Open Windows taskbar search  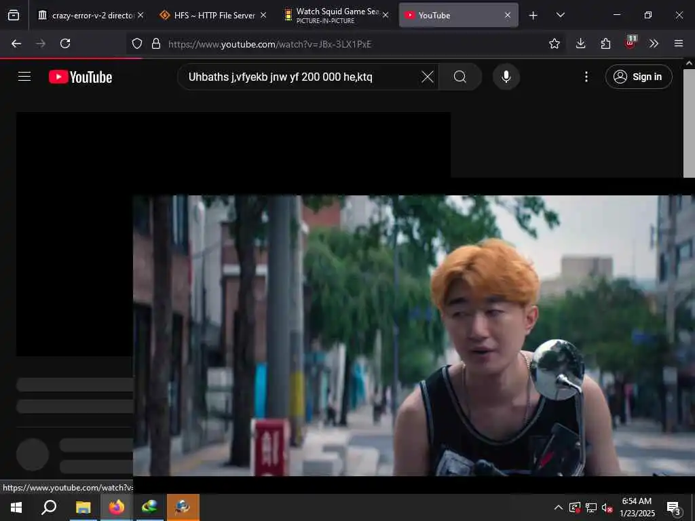pyautogui.click(x=49, y=507)
